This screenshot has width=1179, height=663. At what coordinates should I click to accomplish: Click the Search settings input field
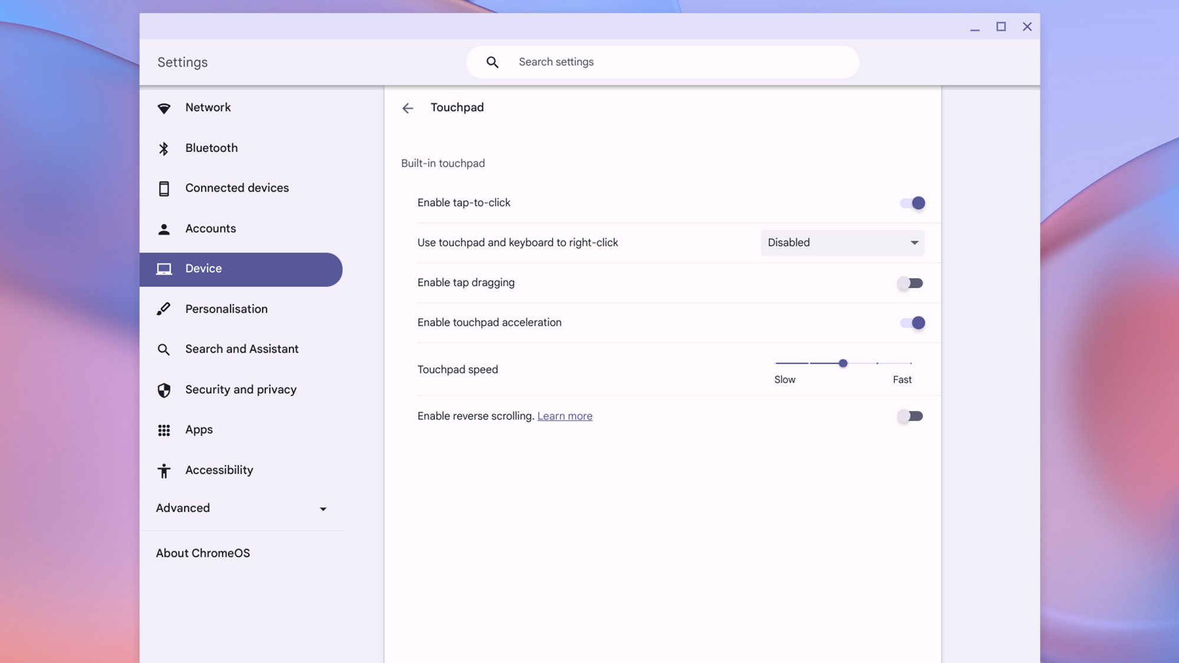(x=663, y=61)
